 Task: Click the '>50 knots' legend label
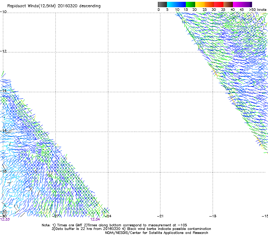(x=257, y=10)
